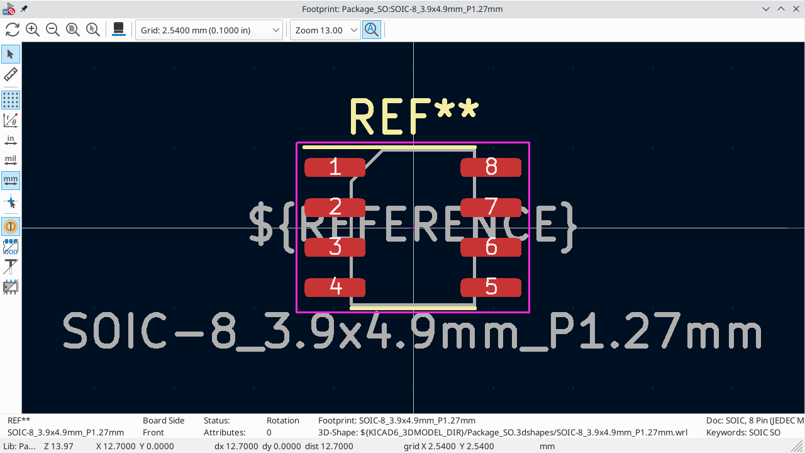Activate the zoom to selection tool
805x453 pixels.
coord(93,30)
